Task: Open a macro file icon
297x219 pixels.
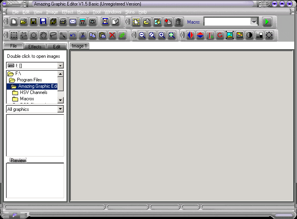Action: coord(147,22)
